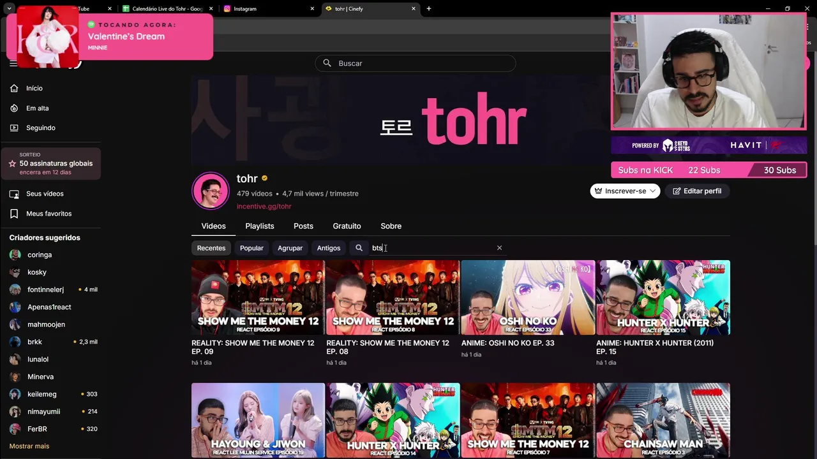The height and width of the screenshot is (459, 817).
Task: Close the Instagram browser tab
Action: [312, 9]
